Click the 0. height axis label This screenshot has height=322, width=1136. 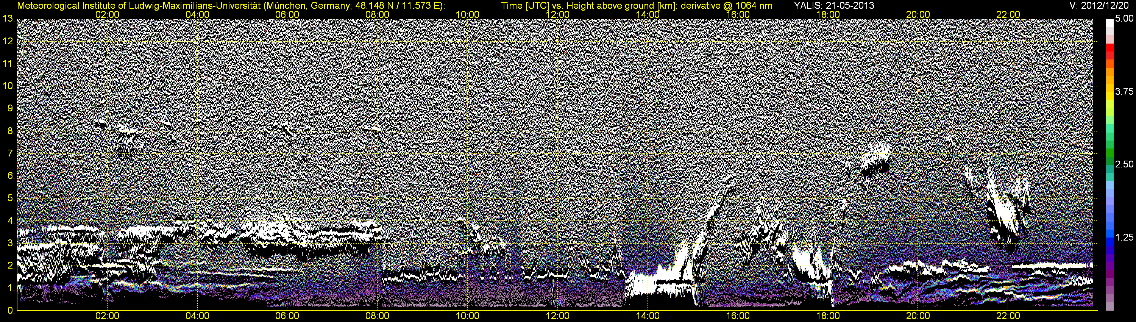click(x=11, y=311)
